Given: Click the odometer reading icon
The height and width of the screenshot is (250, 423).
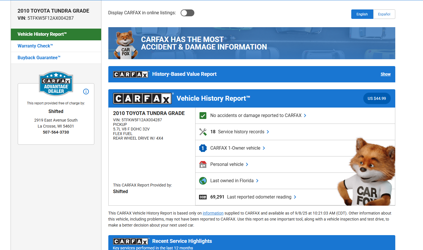Looking at the screenshot, I should tap(203, 197).
